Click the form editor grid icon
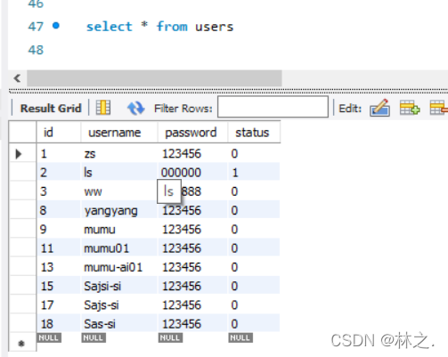 pos(103,108)
